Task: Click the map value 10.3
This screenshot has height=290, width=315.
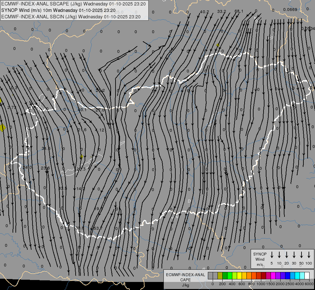Action: 13,88
